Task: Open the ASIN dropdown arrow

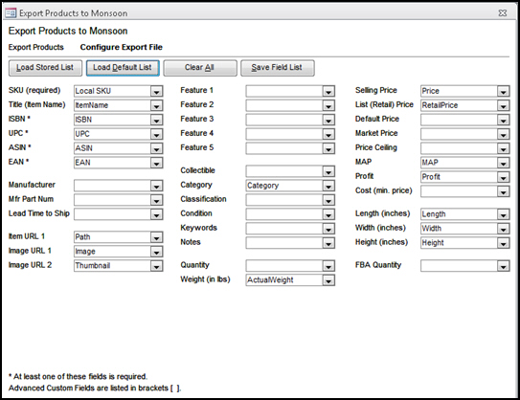Action: click(156, 148)
